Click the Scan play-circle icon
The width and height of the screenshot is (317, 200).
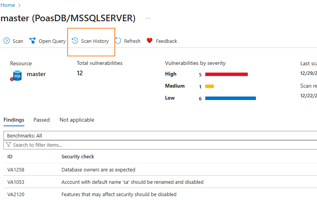7,41
